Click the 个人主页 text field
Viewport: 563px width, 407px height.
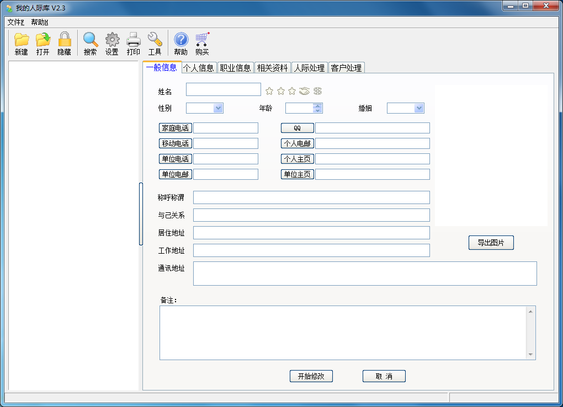click(373, 159)
